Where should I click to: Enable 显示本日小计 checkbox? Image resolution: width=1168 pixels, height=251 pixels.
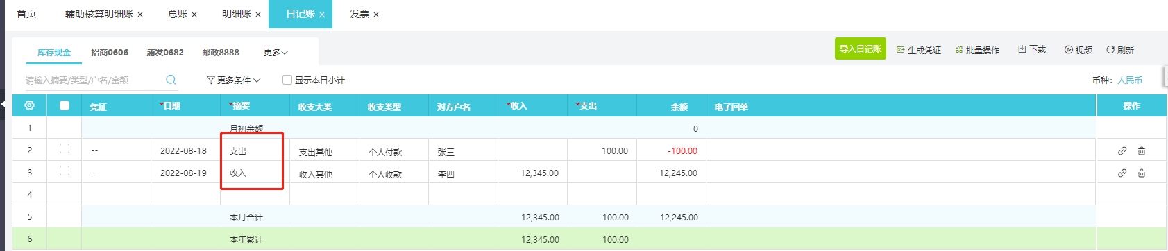[287, 80]
